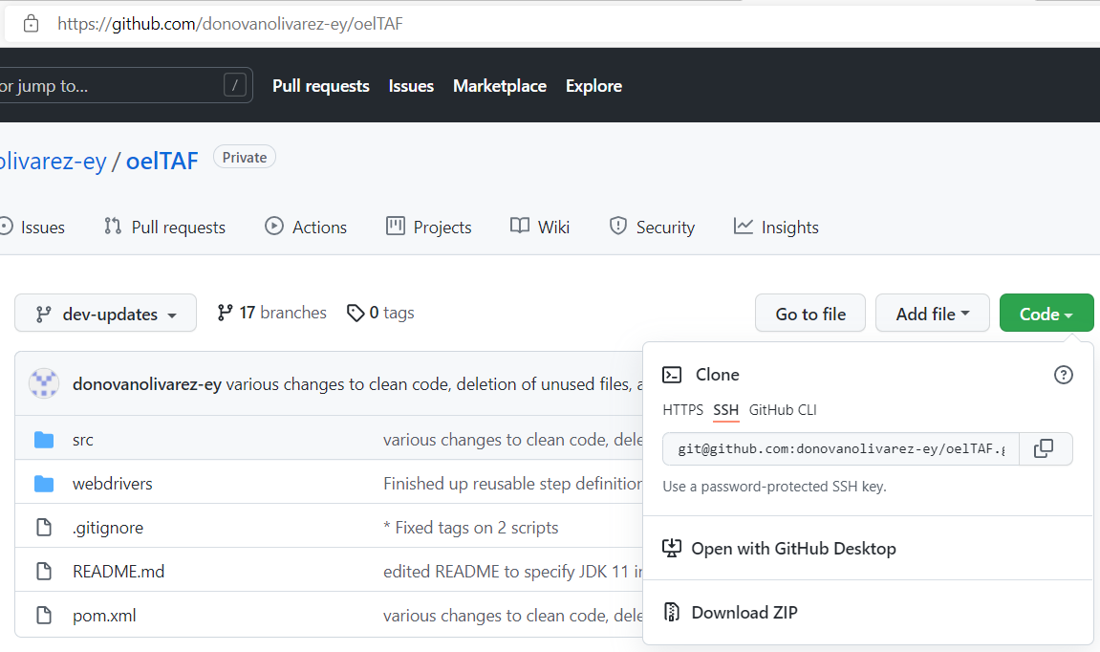Open the Security tab
The height and width of the screenshot is (652, 1100).
[x=652, y=227]
